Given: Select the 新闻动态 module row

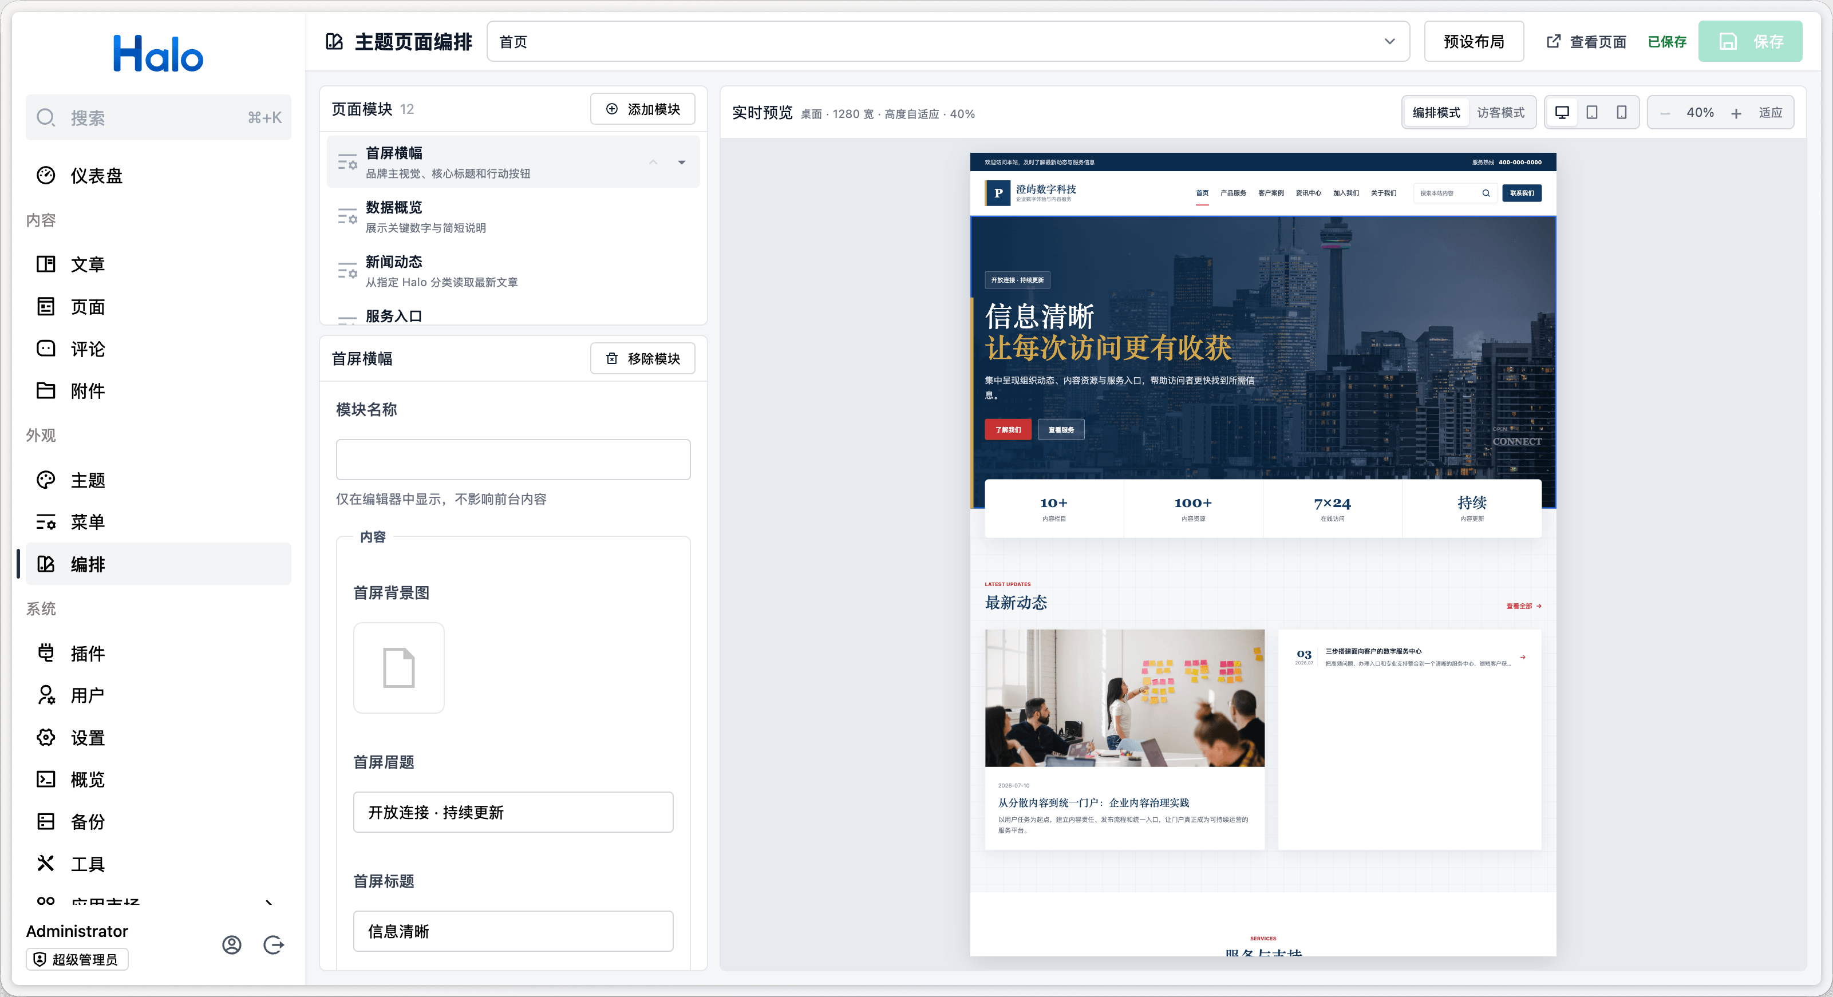Looking at the screenshot, I should (513, 271).
